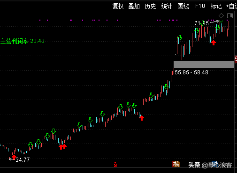Click the 71.95 high price label
237x173 pixels.
pos(201,23)
